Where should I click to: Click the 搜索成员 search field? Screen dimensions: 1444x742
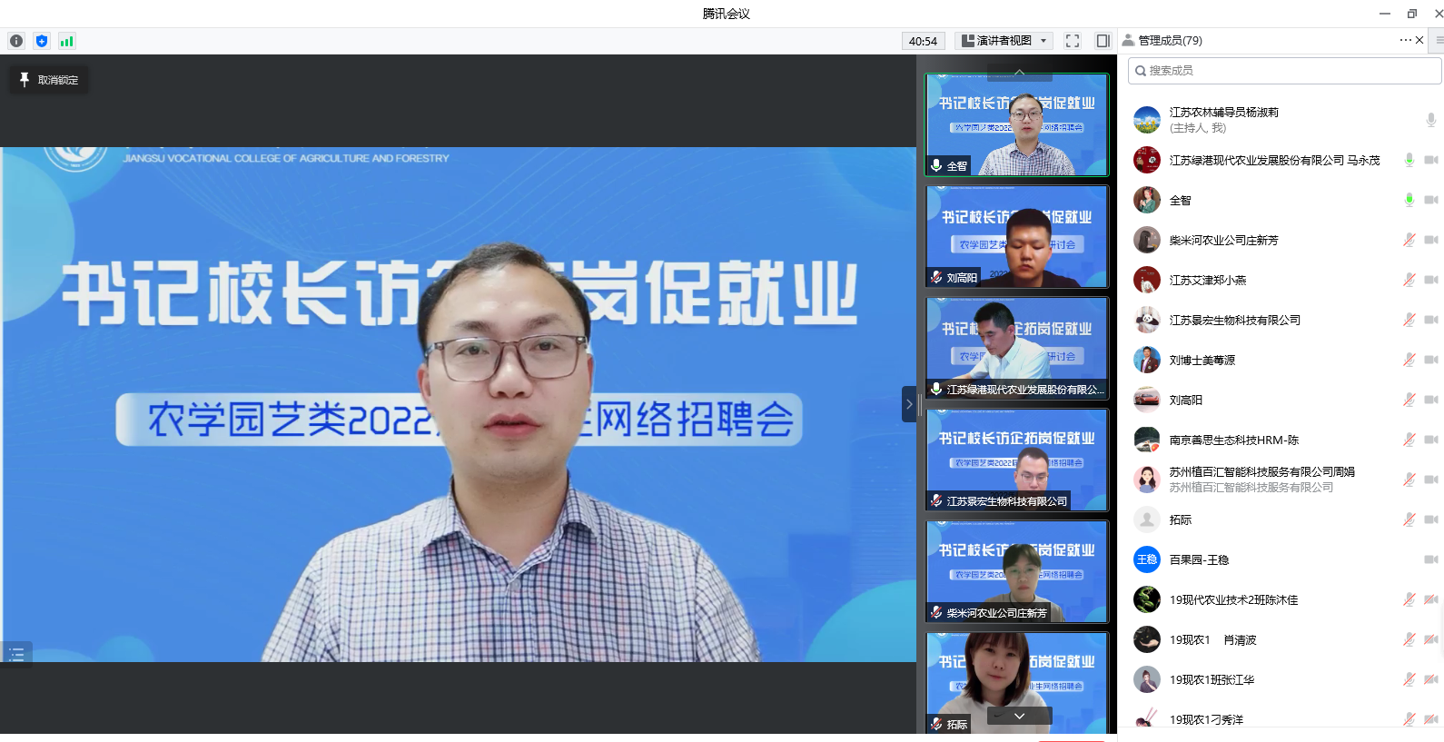1284,71
